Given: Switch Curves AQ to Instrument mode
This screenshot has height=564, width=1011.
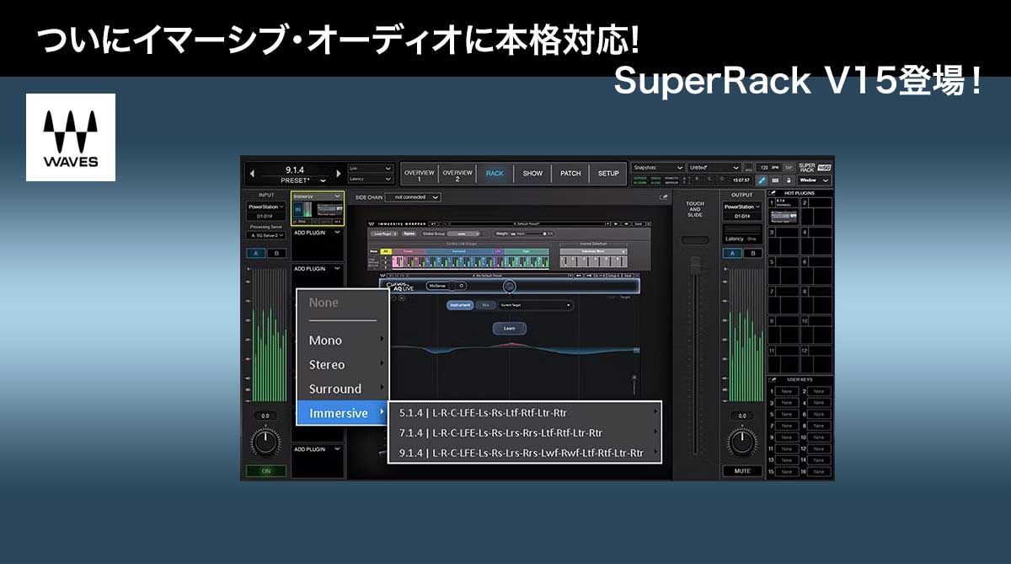Looking at the screenshot, I should pos(460,304).
